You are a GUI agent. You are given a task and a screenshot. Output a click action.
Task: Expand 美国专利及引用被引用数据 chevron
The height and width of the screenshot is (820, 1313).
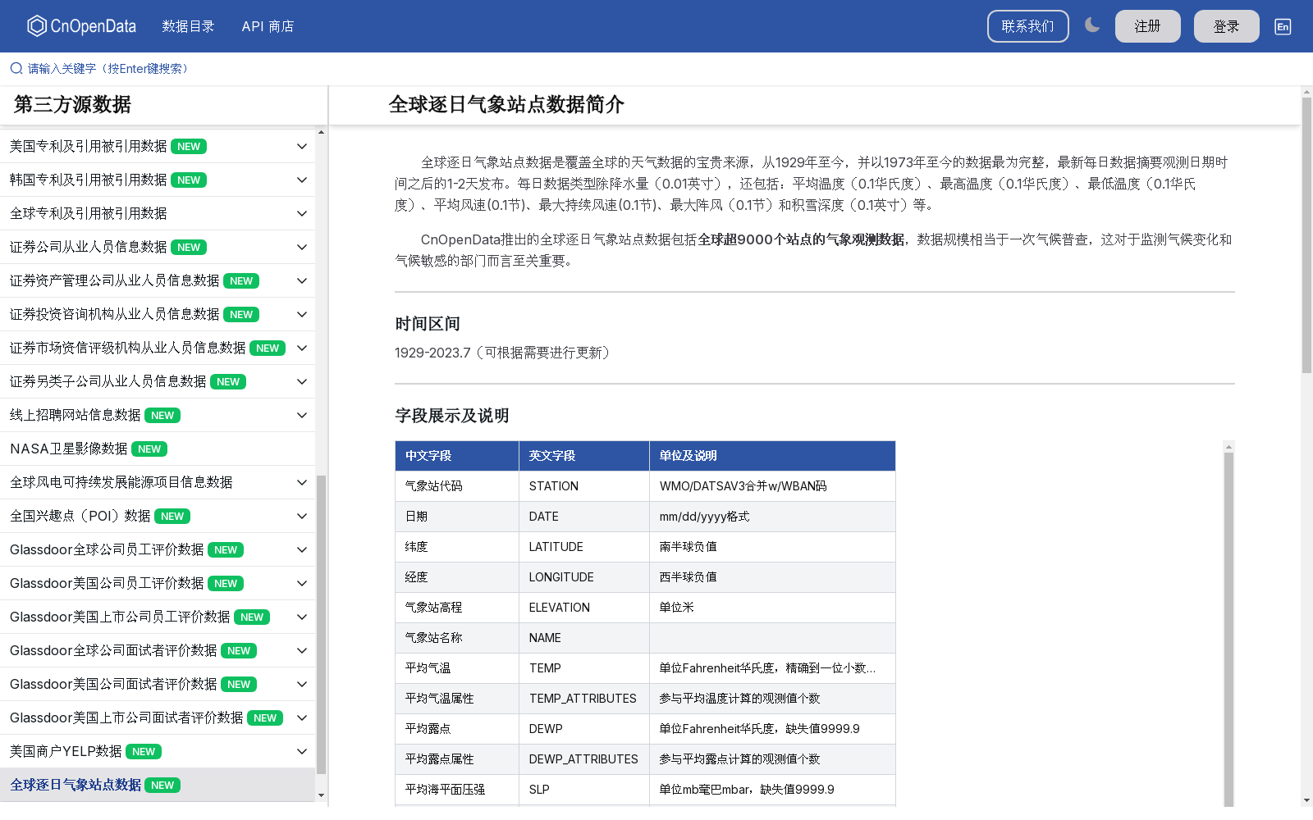coord(302,146)
